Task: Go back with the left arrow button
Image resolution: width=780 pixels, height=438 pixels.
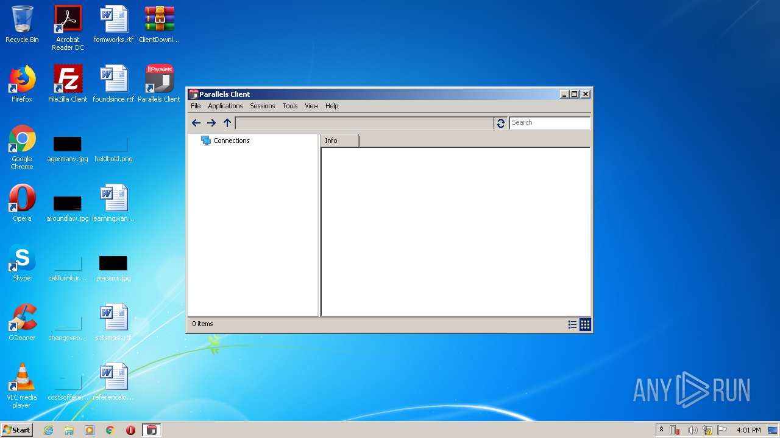Action: (x=196, y=123)
